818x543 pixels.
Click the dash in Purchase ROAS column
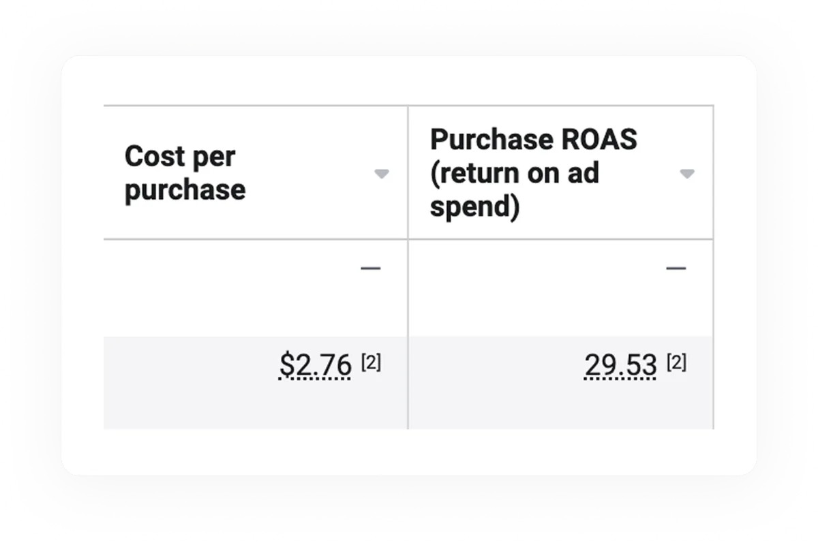click(x=676, y=268)
